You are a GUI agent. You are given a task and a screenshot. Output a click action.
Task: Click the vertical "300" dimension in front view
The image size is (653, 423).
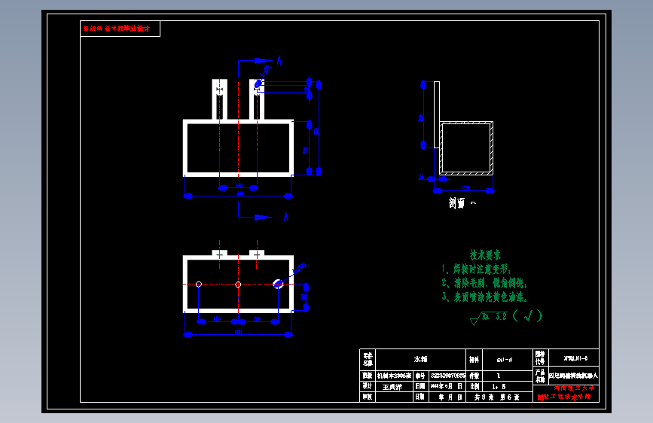coord(305,150)
